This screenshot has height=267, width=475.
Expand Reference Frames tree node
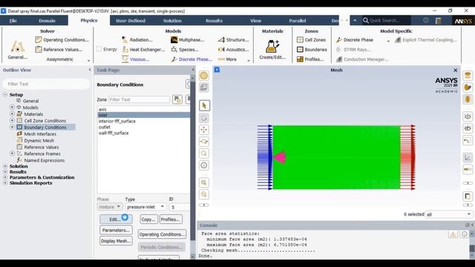click(x=12, y=154)
